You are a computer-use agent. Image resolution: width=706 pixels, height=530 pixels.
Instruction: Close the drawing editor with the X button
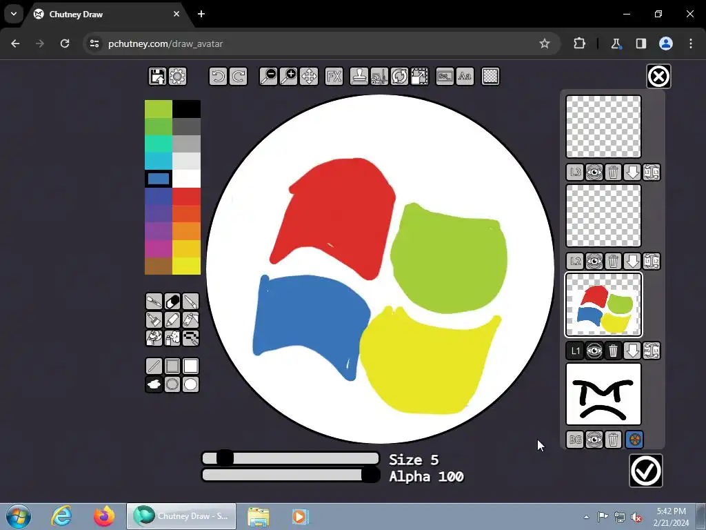click(658, 76)
